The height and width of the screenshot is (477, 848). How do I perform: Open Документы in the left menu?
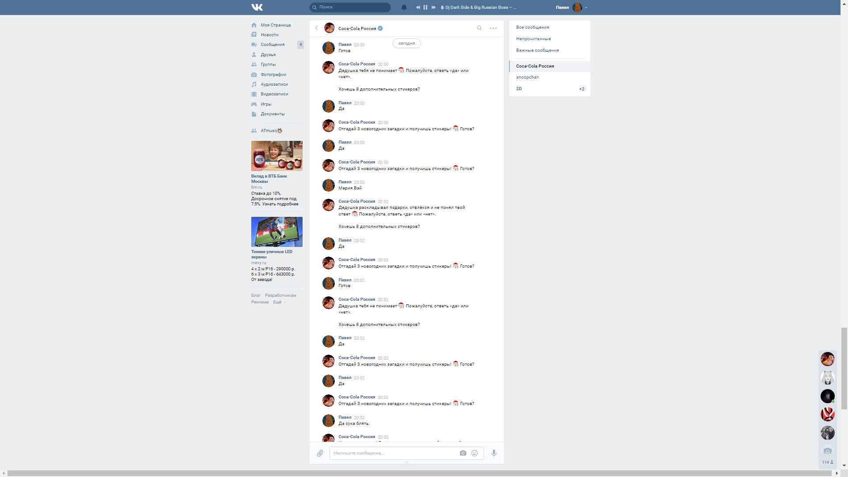[273, 114]
